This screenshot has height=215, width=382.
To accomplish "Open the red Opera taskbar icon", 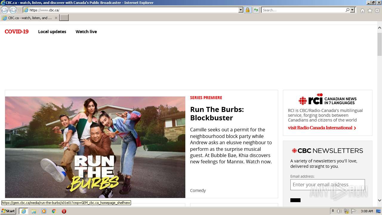I will click(x=64, y=211).
